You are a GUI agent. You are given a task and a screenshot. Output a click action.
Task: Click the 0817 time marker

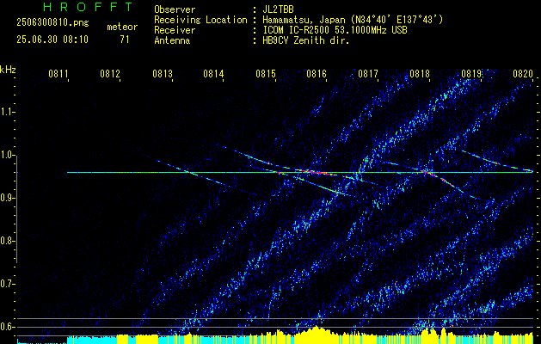[x=368, y=74]
